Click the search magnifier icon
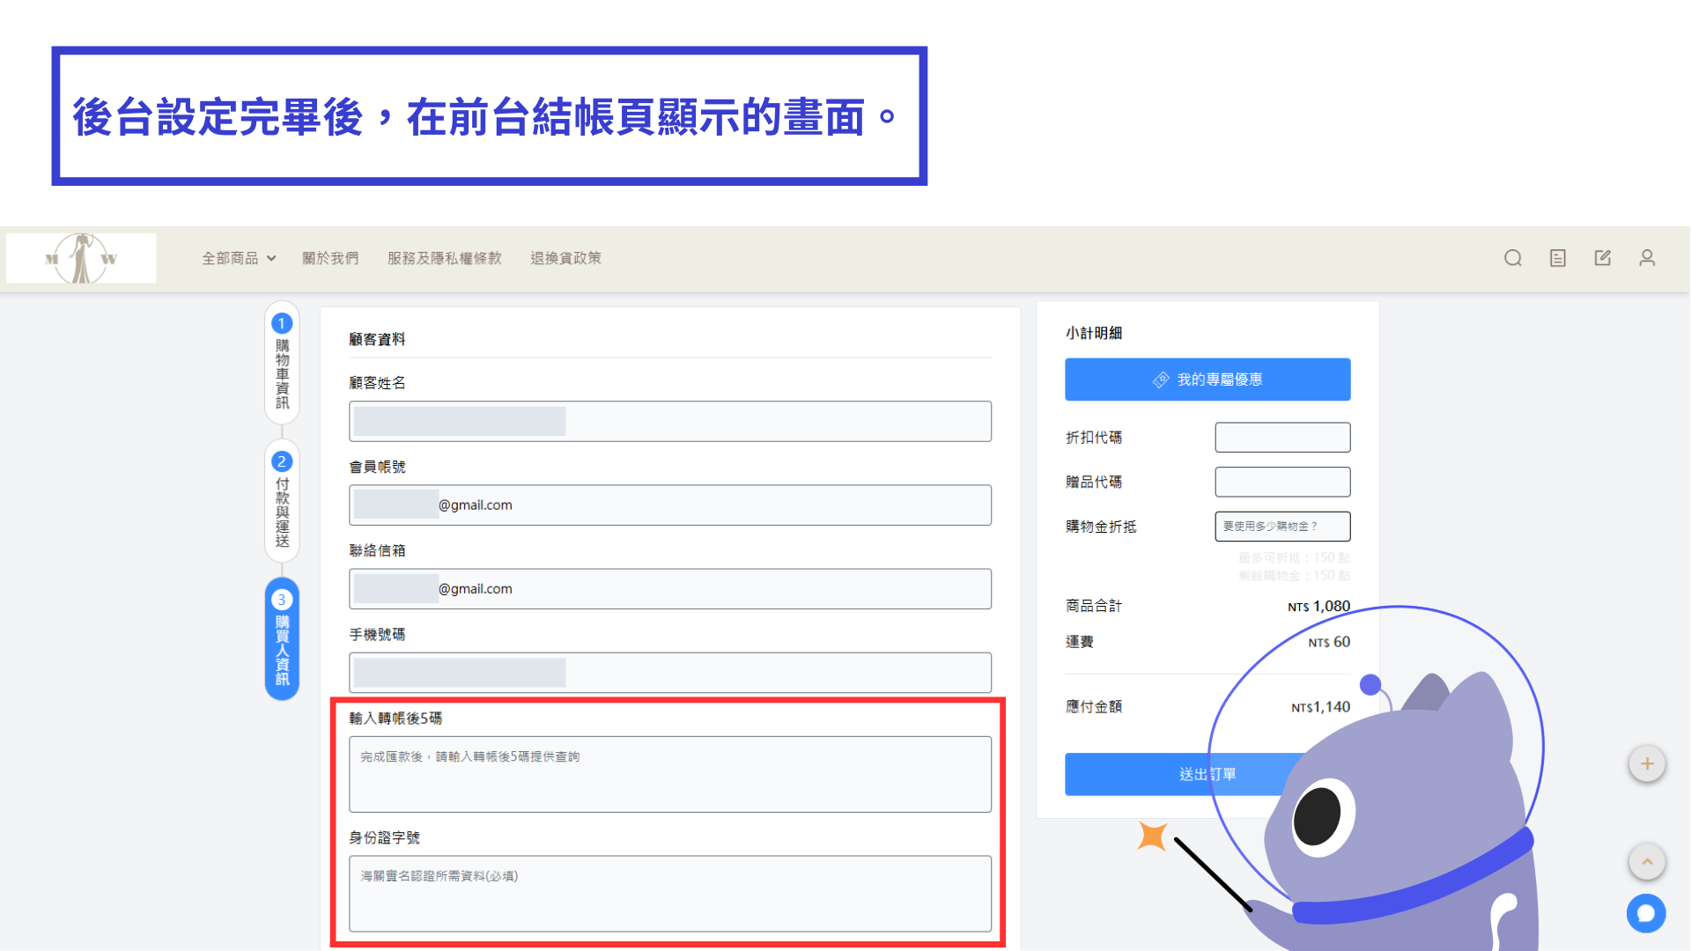This screenshot has width=1691, height=951. (1513, 258)
